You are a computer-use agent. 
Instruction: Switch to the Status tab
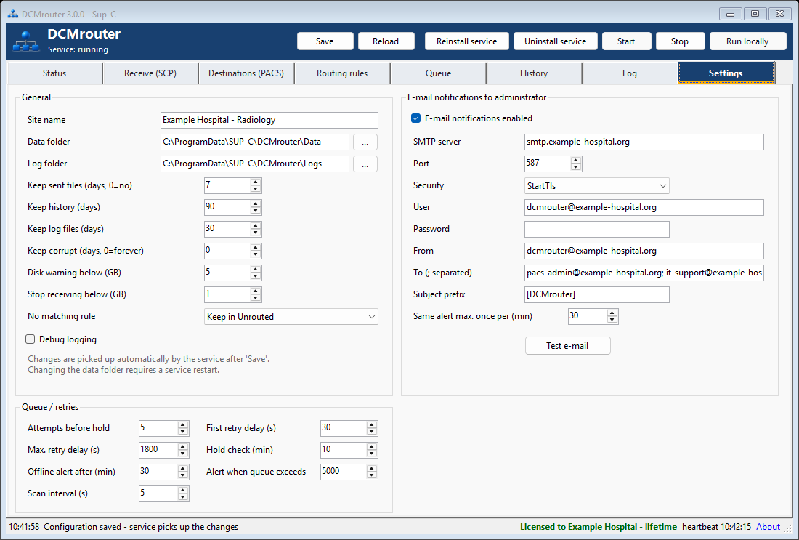pos(54,73)
